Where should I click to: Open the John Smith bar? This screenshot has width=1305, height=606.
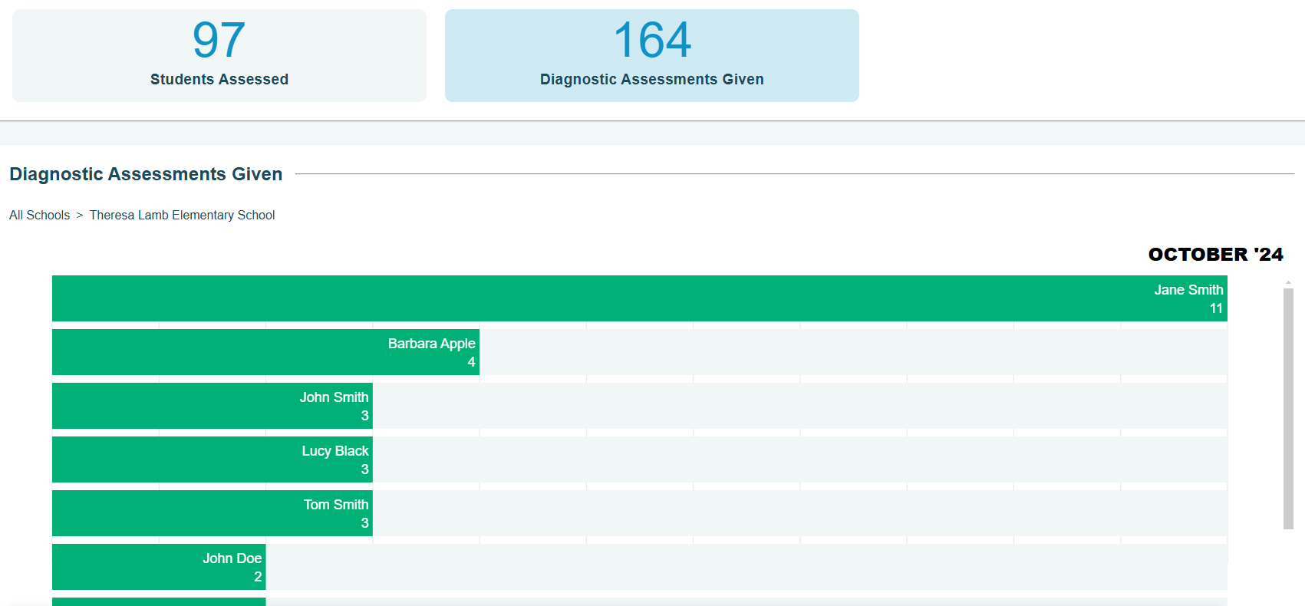pos(213,406)
